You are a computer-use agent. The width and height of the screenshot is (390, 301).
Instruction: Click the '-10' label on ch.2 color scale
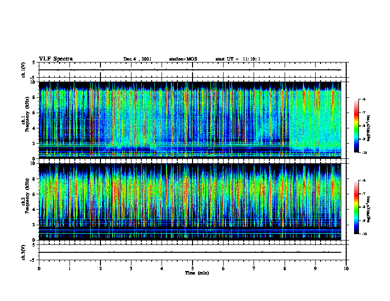tap(364, 234)
